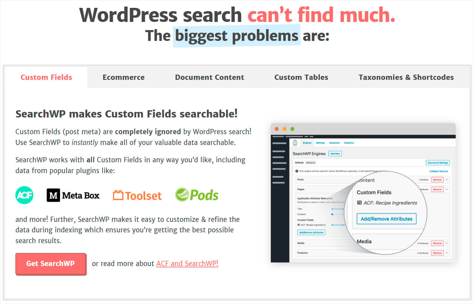Open the Document Content tab

209,77
